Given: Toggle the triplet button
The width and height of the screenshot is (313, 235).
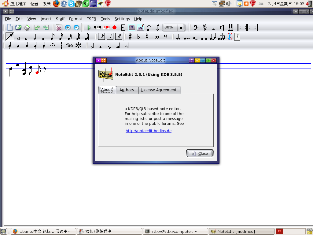Looking at the screenshot, I should [x=221, y=37].
